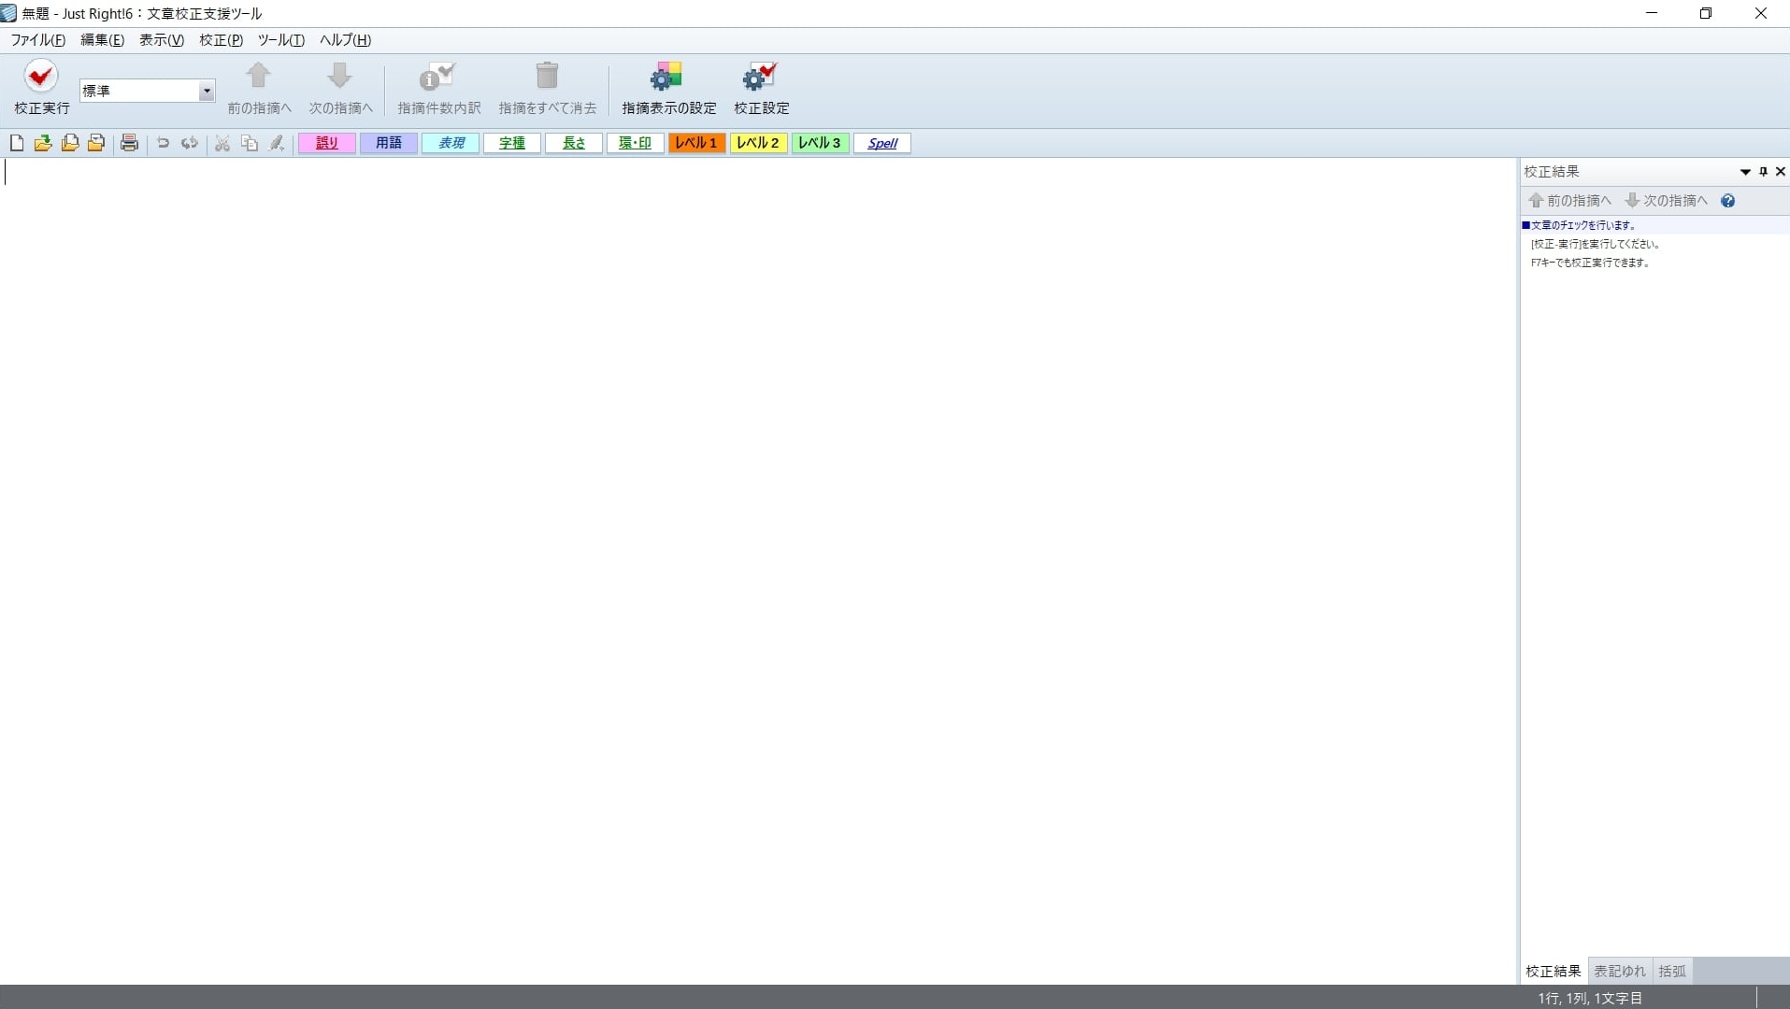Open the 表示(V) menu
Viewport: 1790px width, 1009px height.
pyautogui.click(x=162, y=40)
